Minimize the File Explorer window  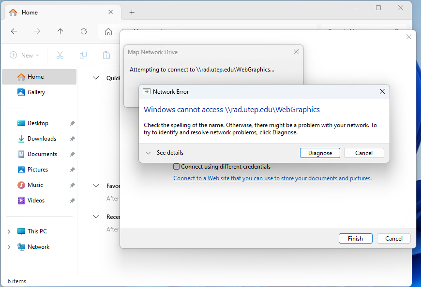357,8
